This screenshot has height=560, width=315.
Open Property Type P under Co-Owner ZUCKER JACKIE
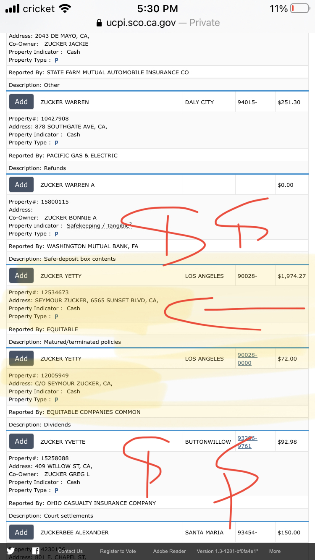[56, 60]
